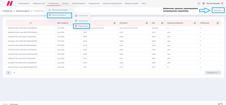Open the Рабочий стол menu
Screen dimensions: 226x105
39,3
